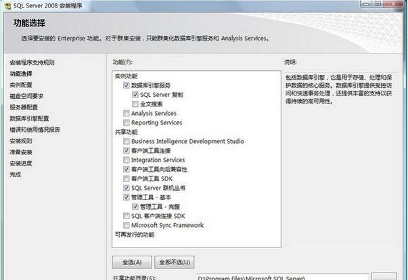This screenshot has width=408, height=280.
Task: Click the 数据库引擎服务 feature label
Action: [151, 85]
